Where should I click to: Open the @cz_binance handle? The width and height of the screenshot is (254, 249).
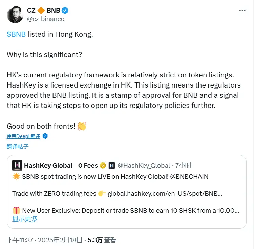tap(46, 19)
